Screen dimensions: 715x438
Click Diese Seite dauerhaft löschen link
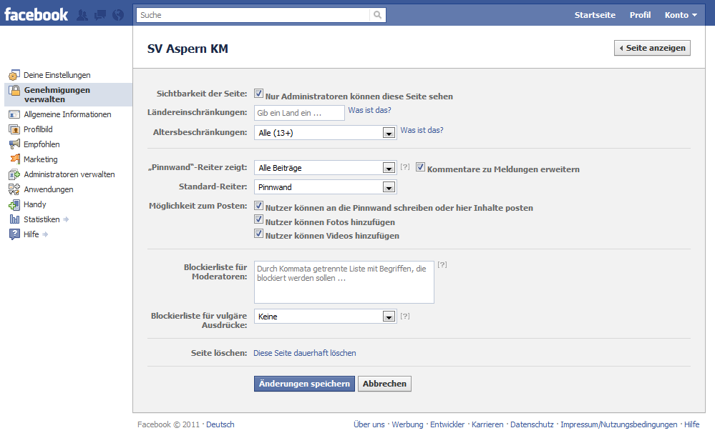305,353
